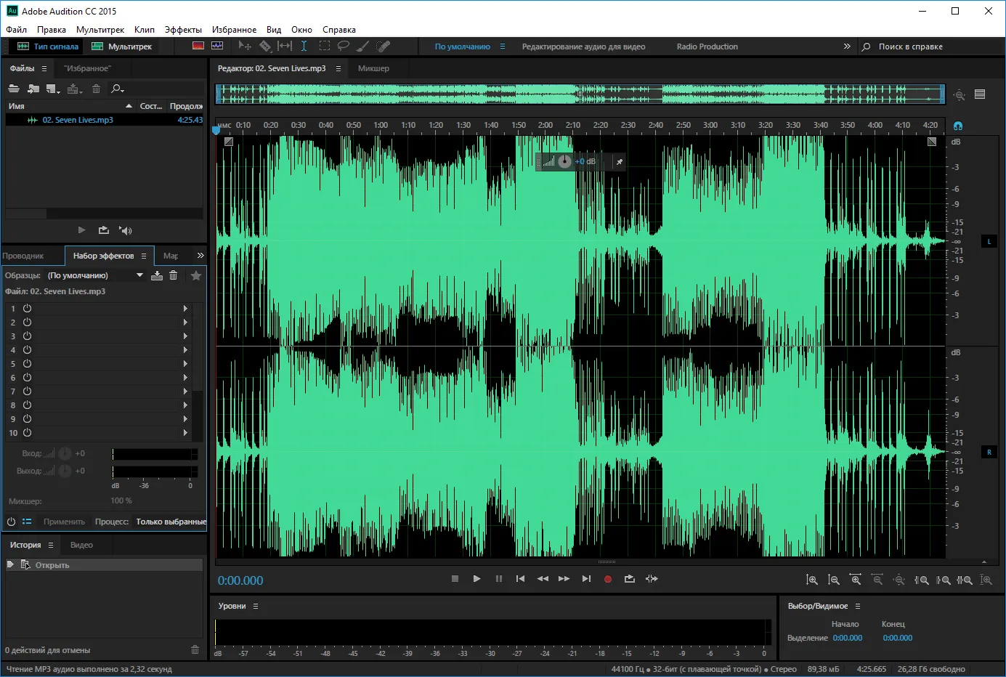1006x677 pixels.
Task: Delete the effects preset with trash icon
Action: tap(173, 275)
